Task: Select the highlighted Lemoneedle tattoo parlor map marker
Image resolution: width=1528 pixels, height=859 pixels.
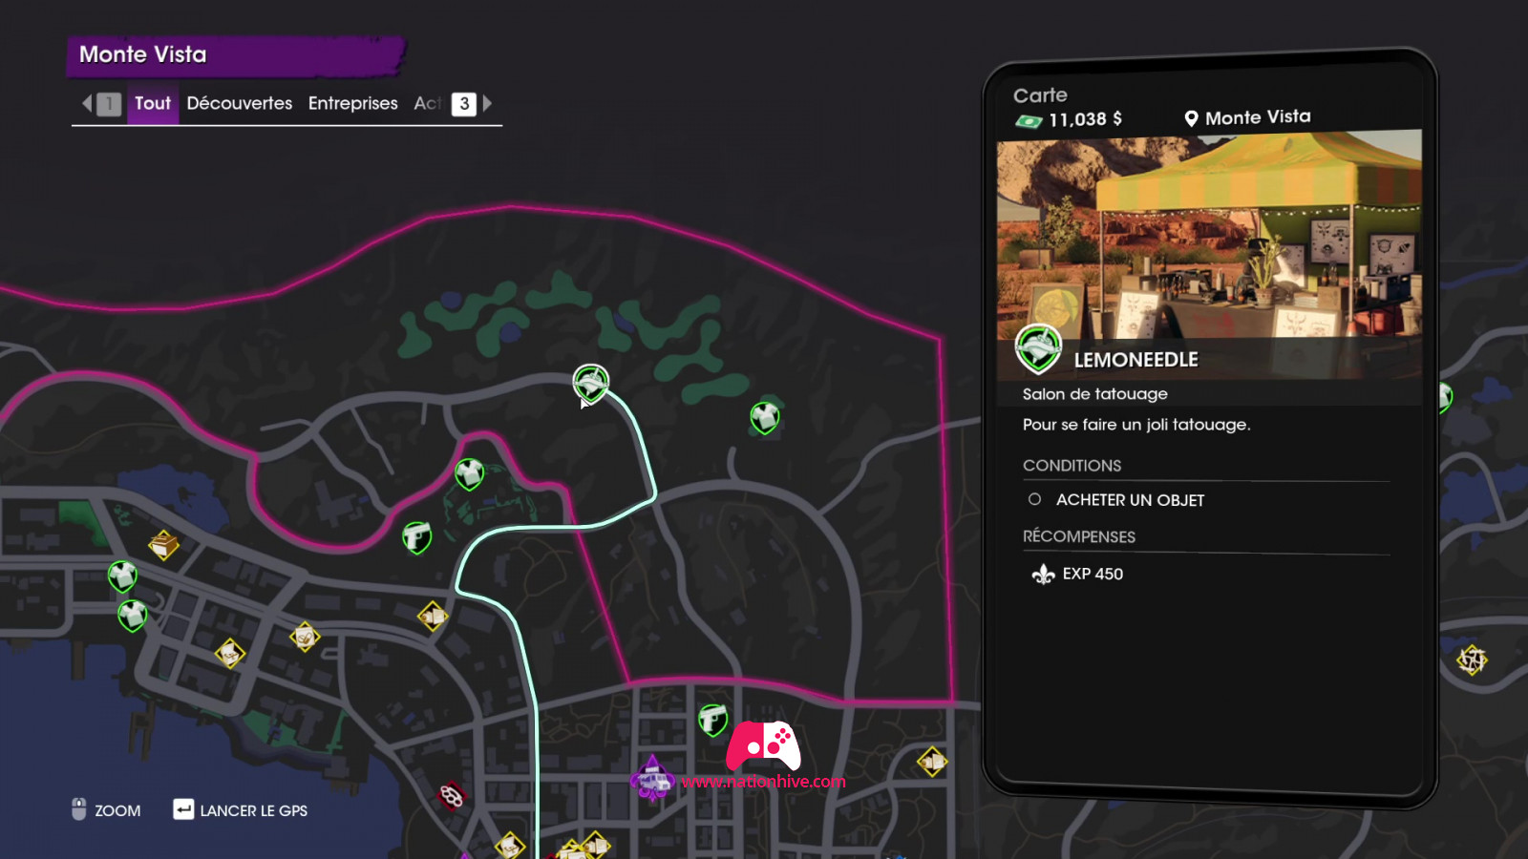Action: click(x=590, y=384)
